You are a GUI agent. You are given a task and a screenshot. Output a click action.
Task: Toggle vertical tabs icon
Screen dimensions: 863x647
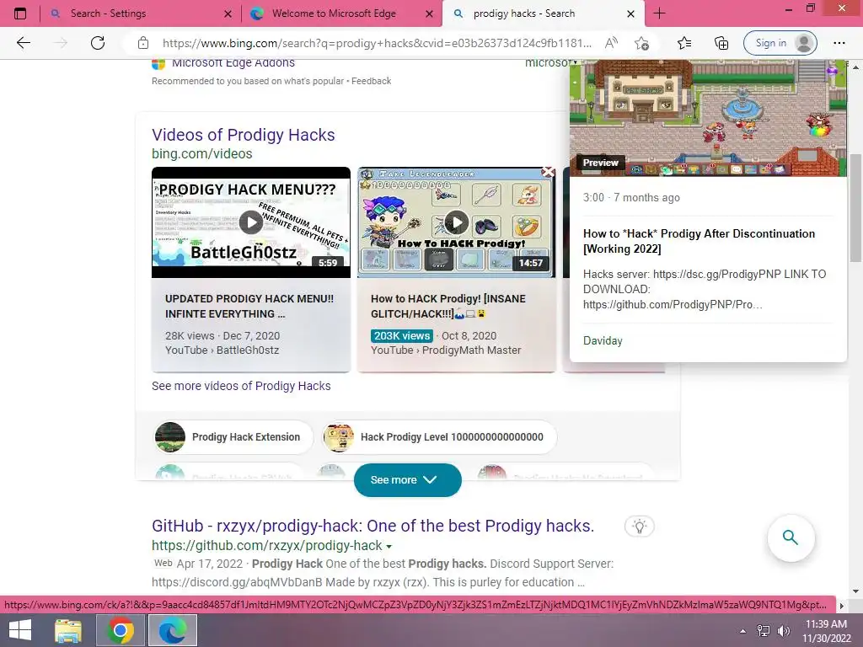point(20,13)
